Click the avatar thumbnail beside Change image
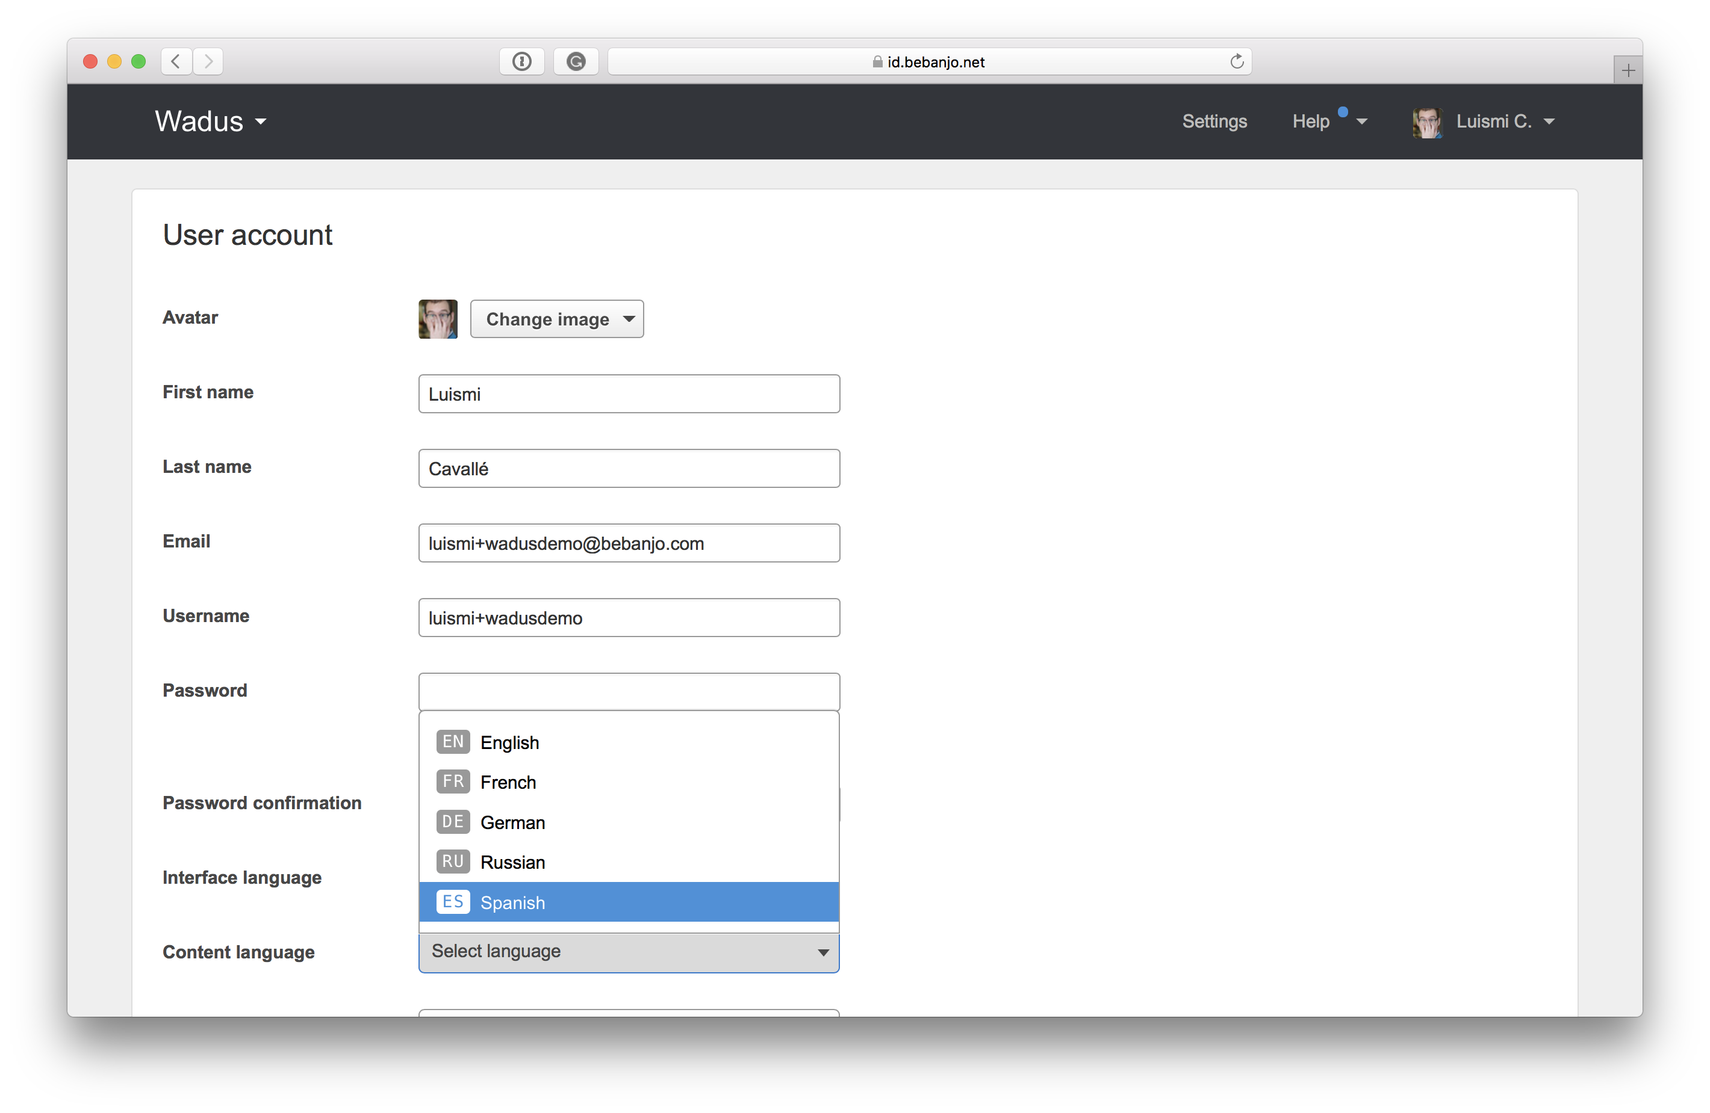This screenshot has width=1710, height=1113. 438,319
